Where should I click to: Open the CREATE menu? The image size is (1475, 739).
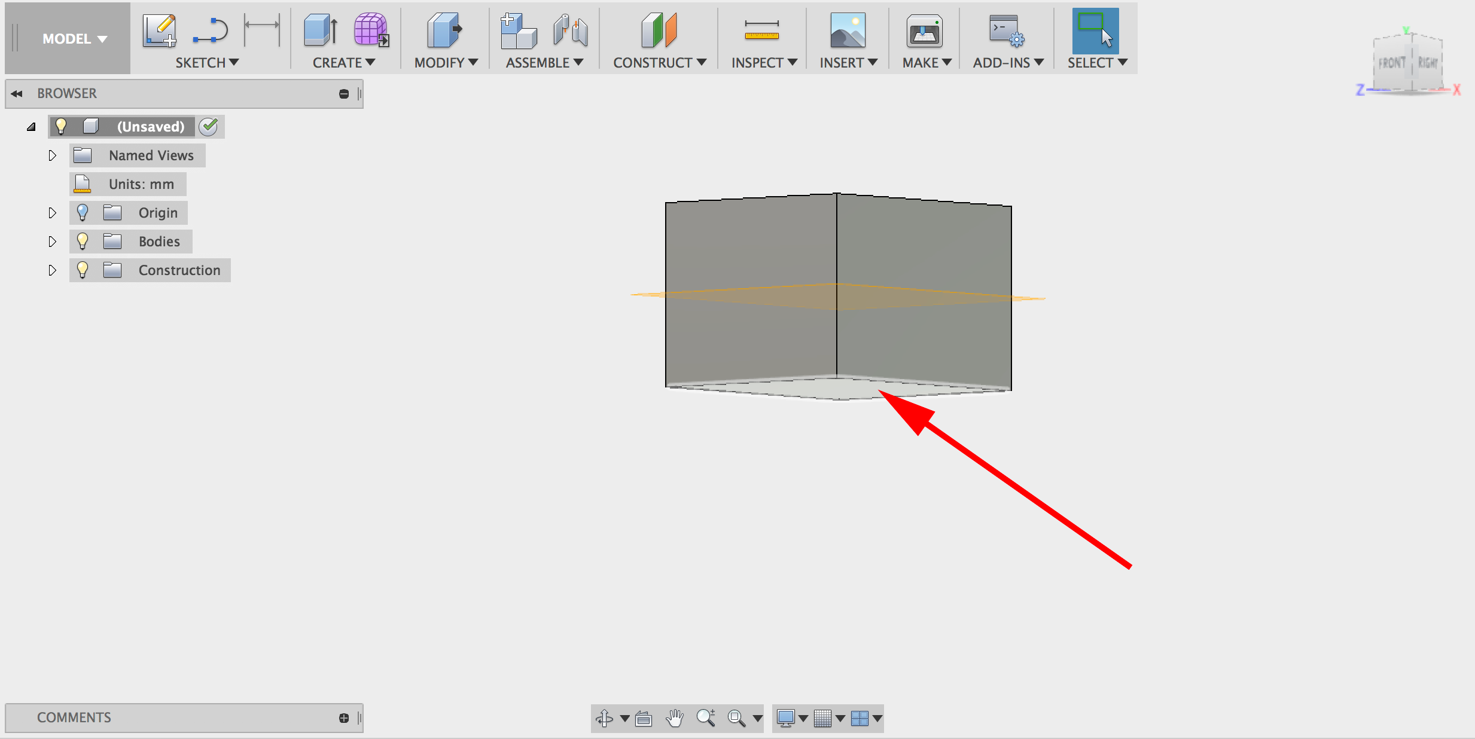click(x=344, y=63)
